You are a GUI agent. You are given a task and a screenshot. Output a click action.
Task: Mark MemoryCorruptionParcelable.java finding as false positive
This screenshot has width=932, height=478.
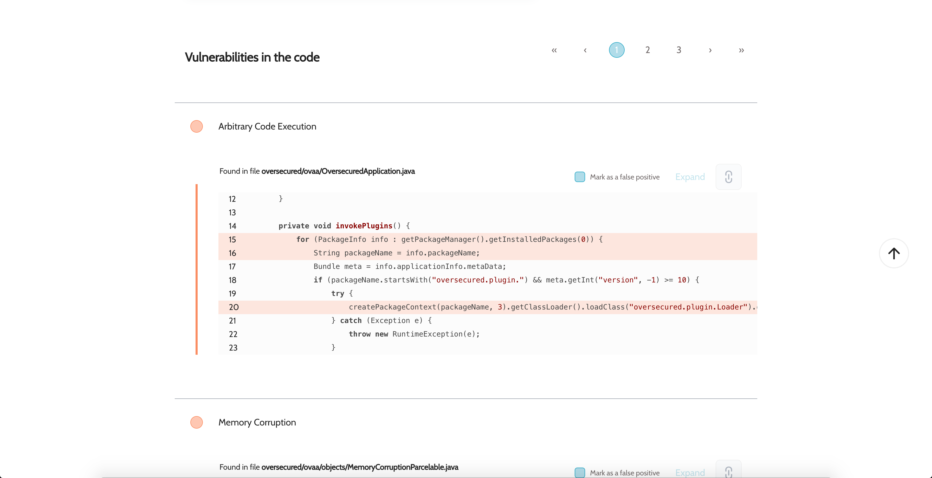[x=580, y=472]
